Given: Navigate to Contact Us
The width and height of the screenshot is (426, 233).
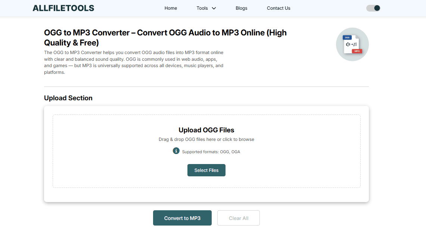Looking at the screenshot, I should [279, 8].
